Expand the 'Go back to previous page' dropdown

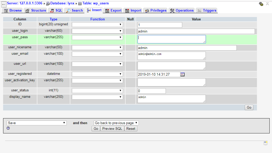click(116, 123)
